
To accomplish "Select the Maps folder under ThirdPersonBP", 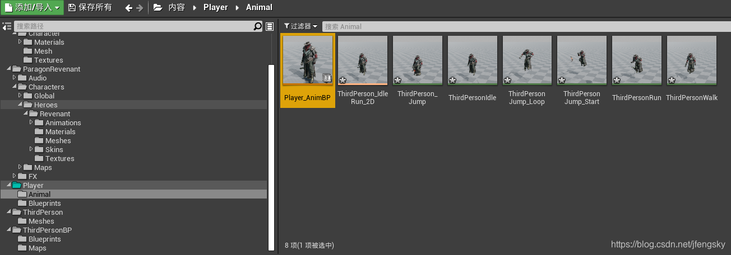I will click(x=38, y=248).
